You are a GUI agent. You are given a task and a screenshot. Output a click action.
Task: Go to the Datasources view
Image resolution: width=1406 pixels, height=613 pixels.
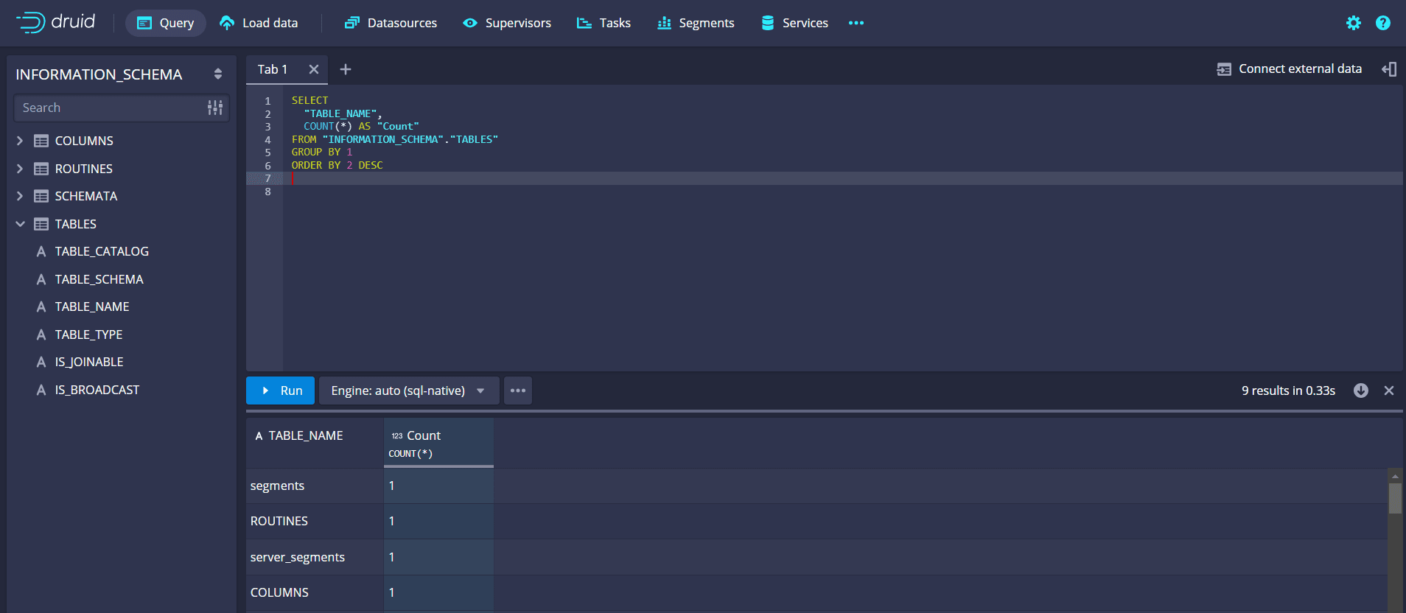tap(391, 23)
